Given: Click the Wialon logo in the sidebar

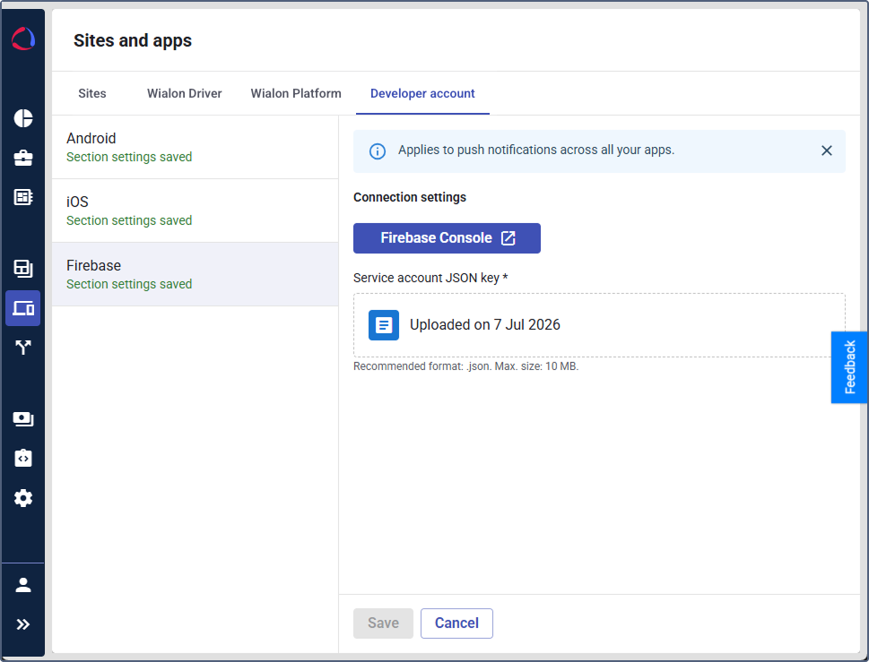Looking at the screenshot, I should [x=23, y=39].
